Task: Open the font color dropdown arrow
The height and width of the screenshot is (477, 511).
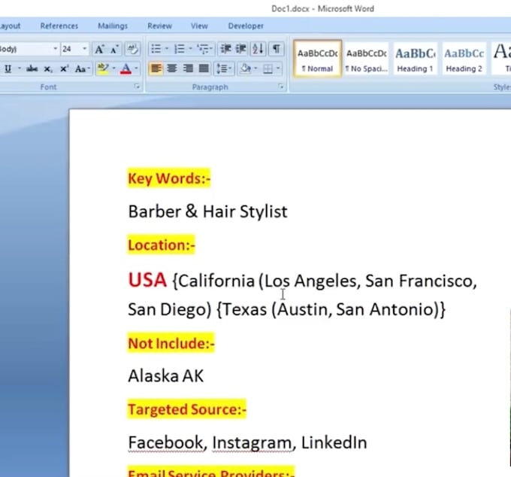Action: [x=137, y=68]
